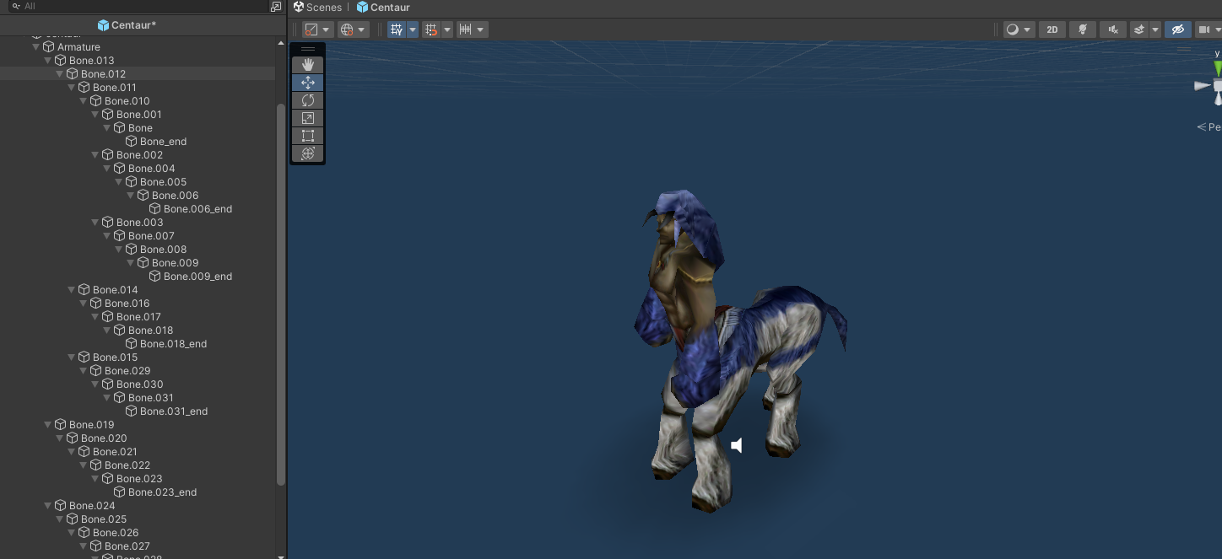Click the hierarchy vertical scrollbar thumb
Image resolution: width=1222 pixels, height=559 pixels.
[x=281, y=294]
